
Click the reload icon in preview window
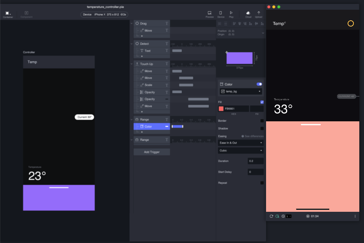pyautogui.click(x=272, y=216)
